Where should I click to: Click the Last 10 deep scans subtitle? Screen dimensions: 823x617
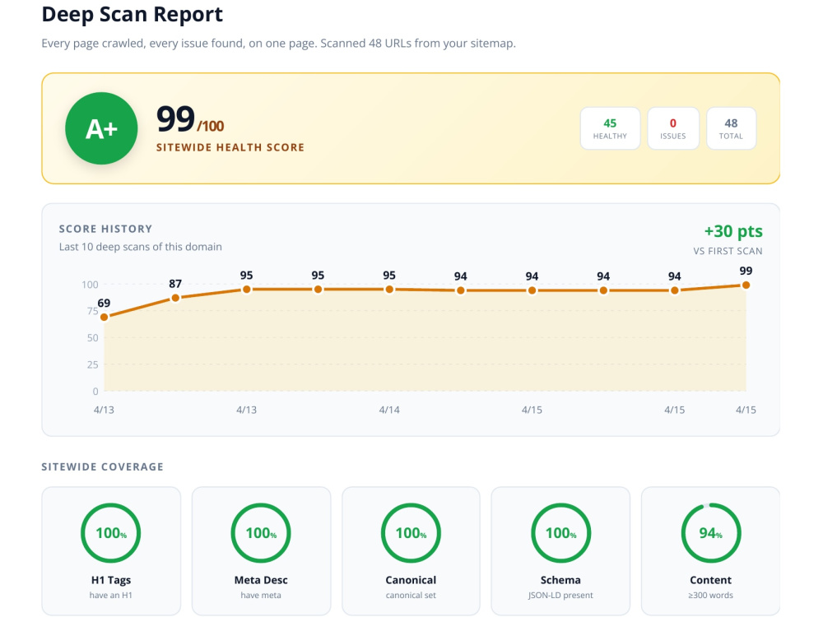pos(140,247)
